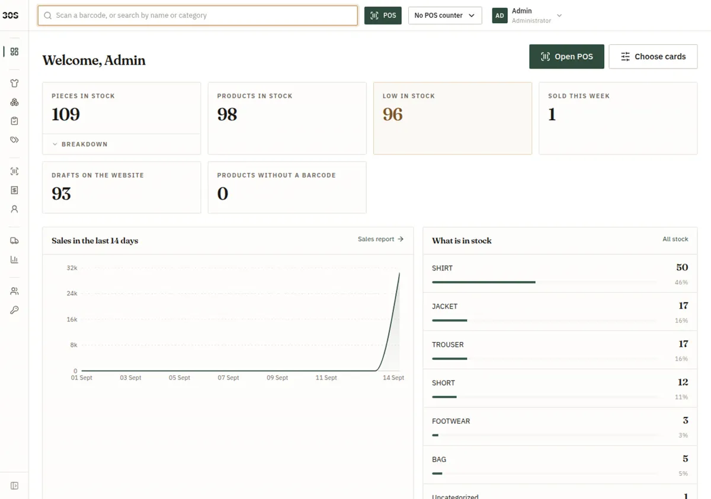Image resolution: width=711 pixels, height=499 pixels.
Task: Click the Welcome, Admin heading
Action: [94, 60]
